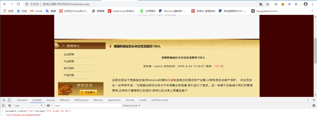Switch to the Application tab
The height and width of the screenshot is (116, 317).
114,100
